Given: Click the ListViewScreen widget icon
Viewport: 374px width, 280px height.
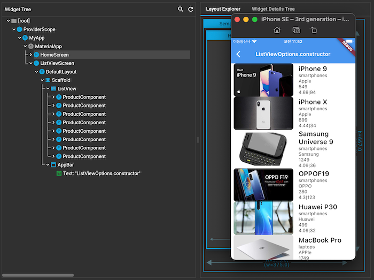Looking at the screenshot, I should point(36,63).
